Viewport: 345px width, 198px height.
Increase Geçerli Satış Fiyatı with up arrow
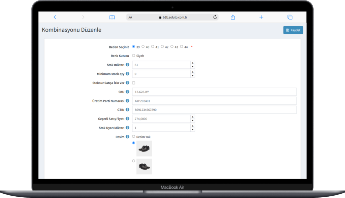[192, 117]
